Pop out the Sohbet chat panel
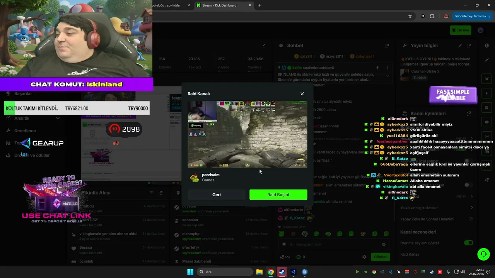Viewport: 495px width, 278px height. (x=387, y=46)
